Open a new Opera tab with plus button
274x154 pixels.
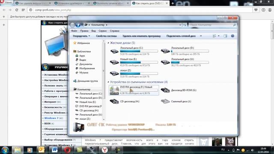coord(173,3)
